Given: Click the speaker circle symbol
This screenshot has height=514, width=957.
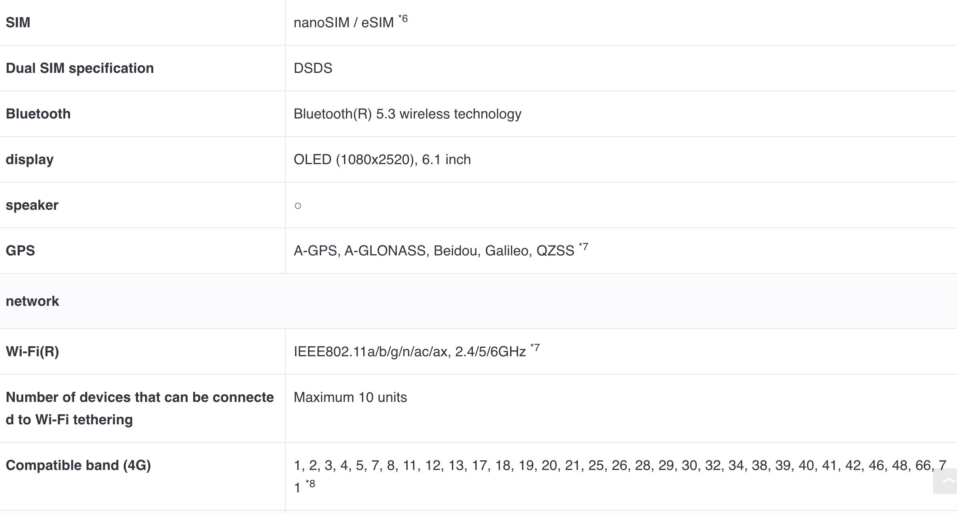Looking at the screenshot, I should coord(298,206).
